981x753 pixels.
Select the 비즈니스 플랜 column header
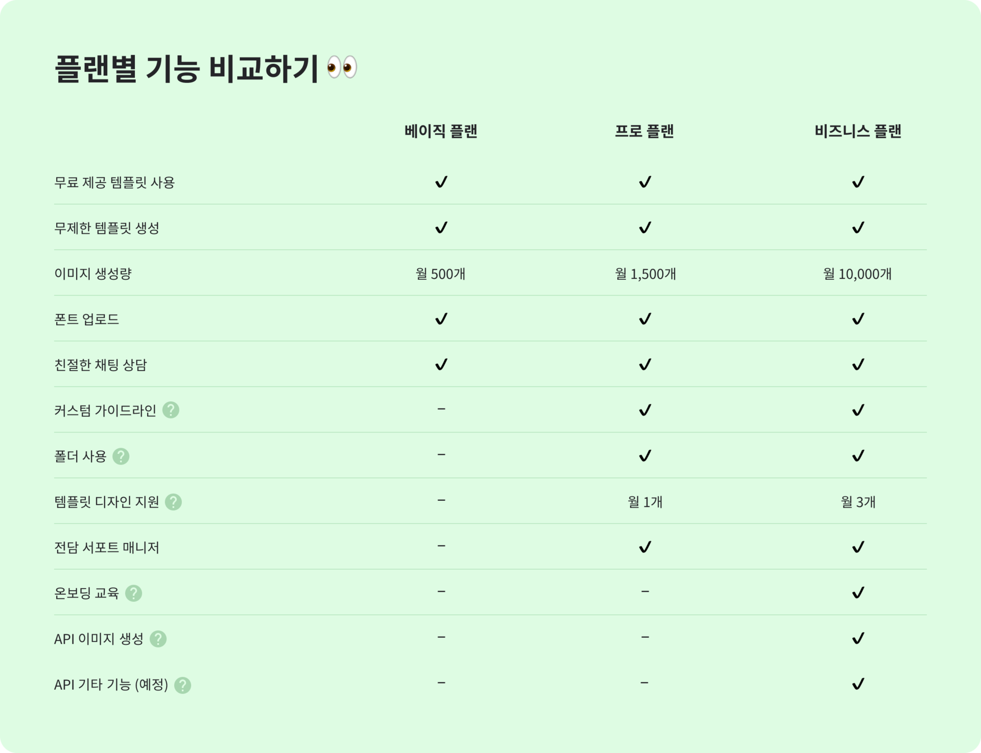(858, 131)
